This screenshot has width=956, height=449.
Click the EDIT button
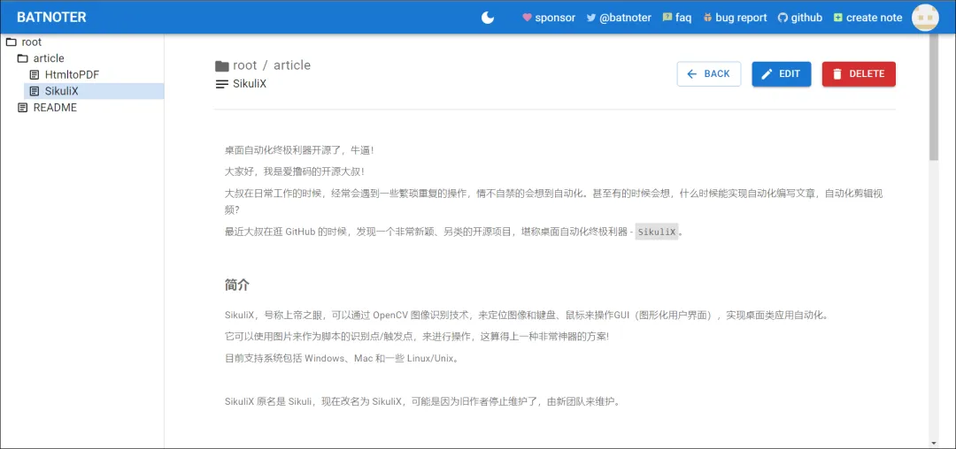pos(781,74)
